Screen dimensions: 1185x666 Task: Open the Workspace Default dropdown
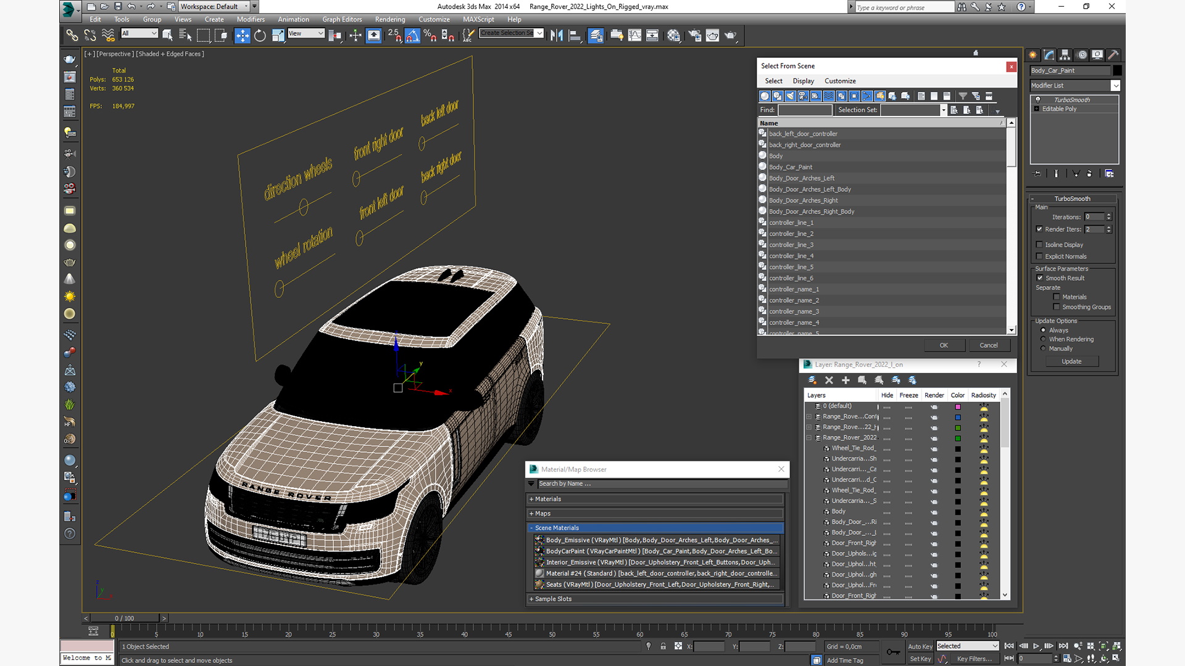click(214, 7)
